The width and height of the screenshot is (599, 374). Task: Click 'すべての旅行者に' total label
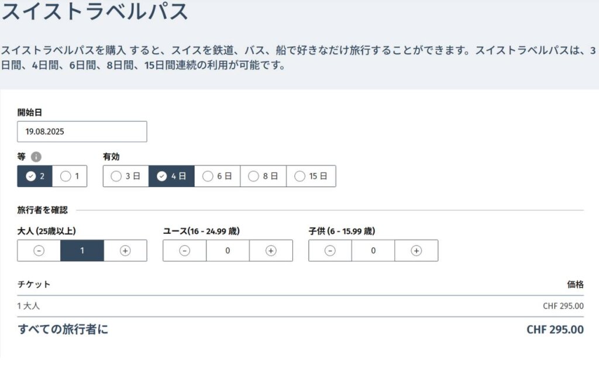[x=63, y=330]
